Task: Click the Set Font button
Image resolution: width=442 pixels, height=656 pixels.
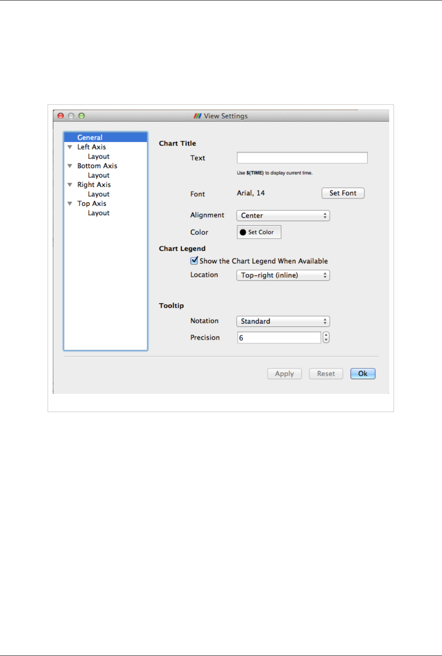Action: pyautogui.click(x=343, y=193)
